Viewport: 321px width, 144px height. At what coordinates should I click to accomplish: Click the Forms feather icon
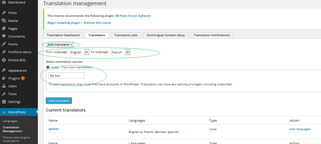tap(4, 44)
